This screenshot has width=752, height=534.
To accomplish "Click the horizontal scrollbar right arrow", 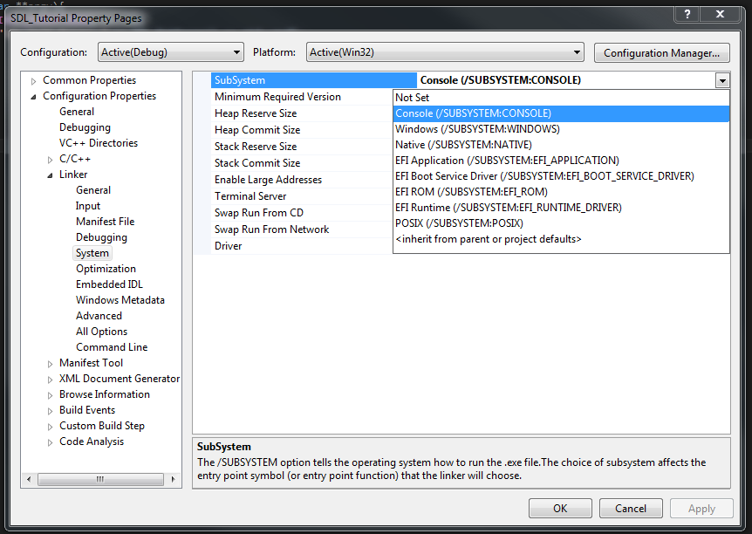I will (174, 478).
